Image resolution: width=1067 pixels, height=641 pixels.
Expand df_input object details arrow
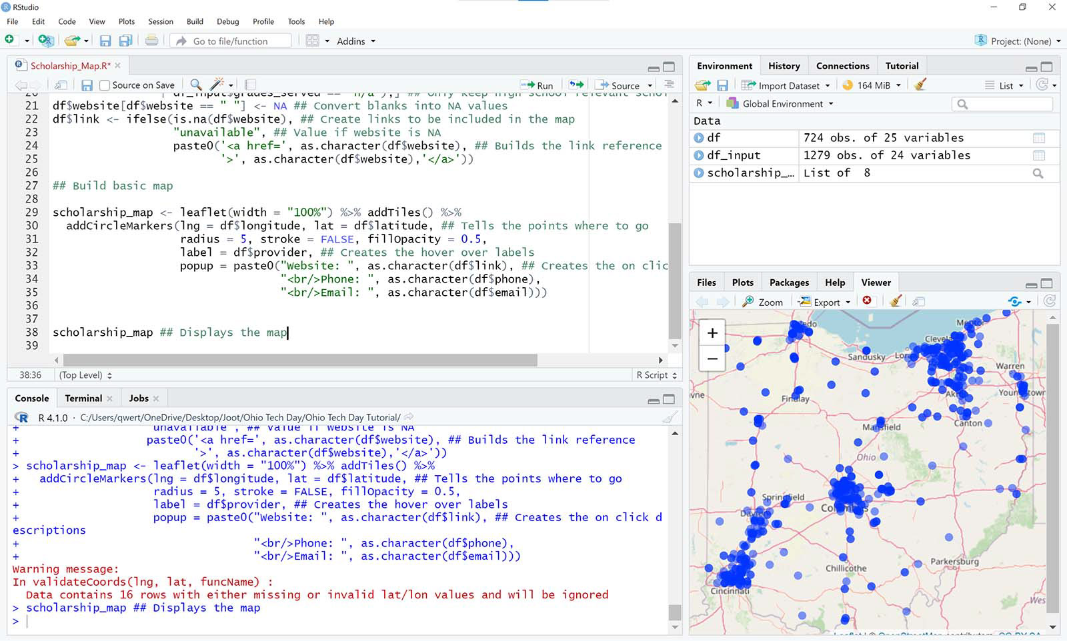(699, 155)
